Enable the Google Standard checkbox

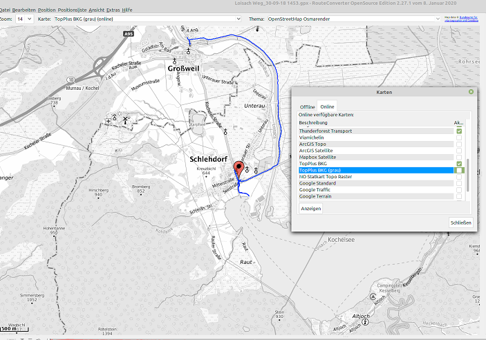tap(459, 183)
